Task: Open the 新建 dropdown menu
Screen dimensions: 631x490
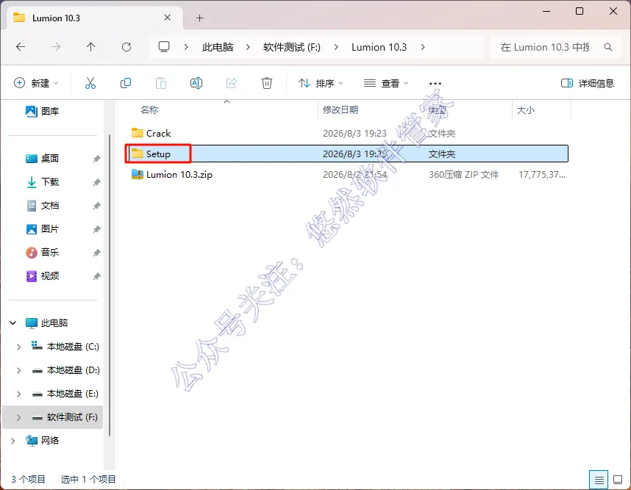Action: point(36,83)
